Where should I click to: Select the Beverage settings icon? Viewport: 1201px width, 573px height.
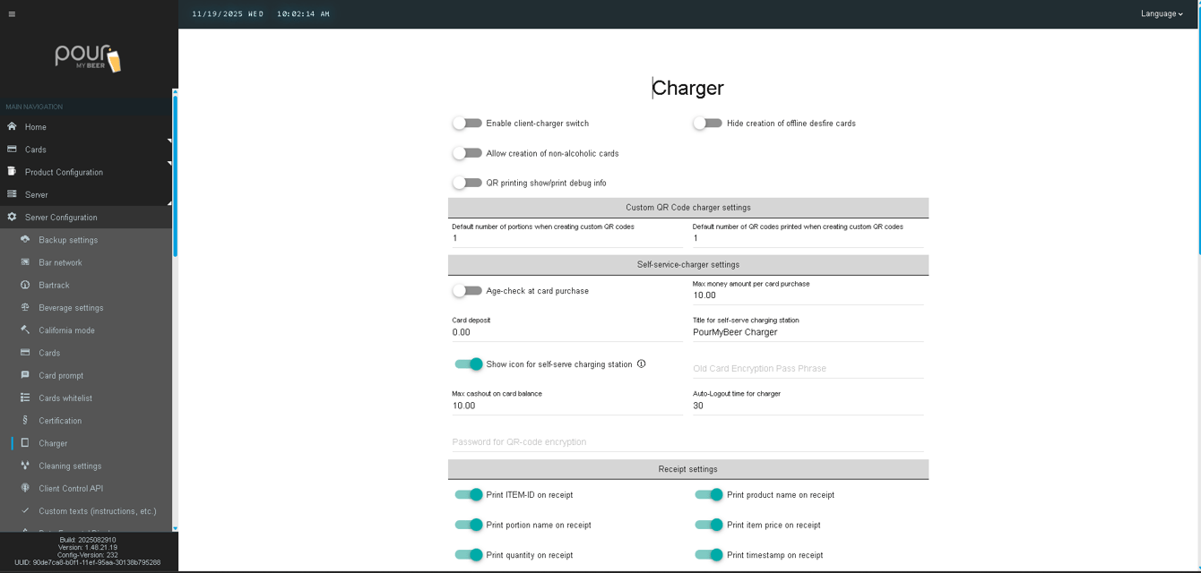[x=25, y=307]
